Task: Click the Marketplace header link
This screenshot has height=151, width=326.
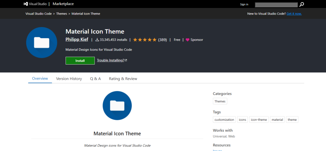Action: (x=63, y=4)
